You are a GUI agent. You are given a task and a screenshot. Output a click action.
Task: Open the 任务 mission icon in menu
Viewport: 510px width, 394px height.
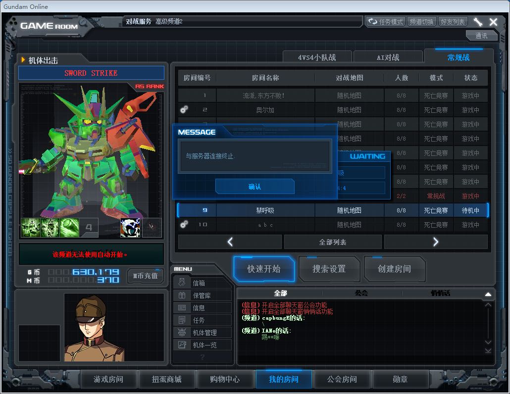(x=182, y=320)
